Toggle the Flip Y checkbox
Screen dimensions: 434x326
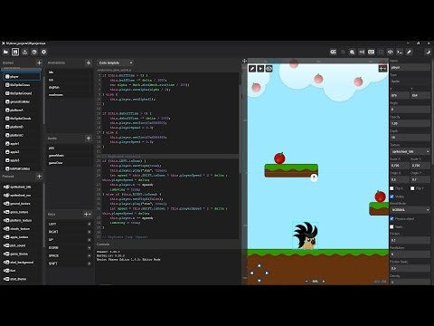click(412, 188)
